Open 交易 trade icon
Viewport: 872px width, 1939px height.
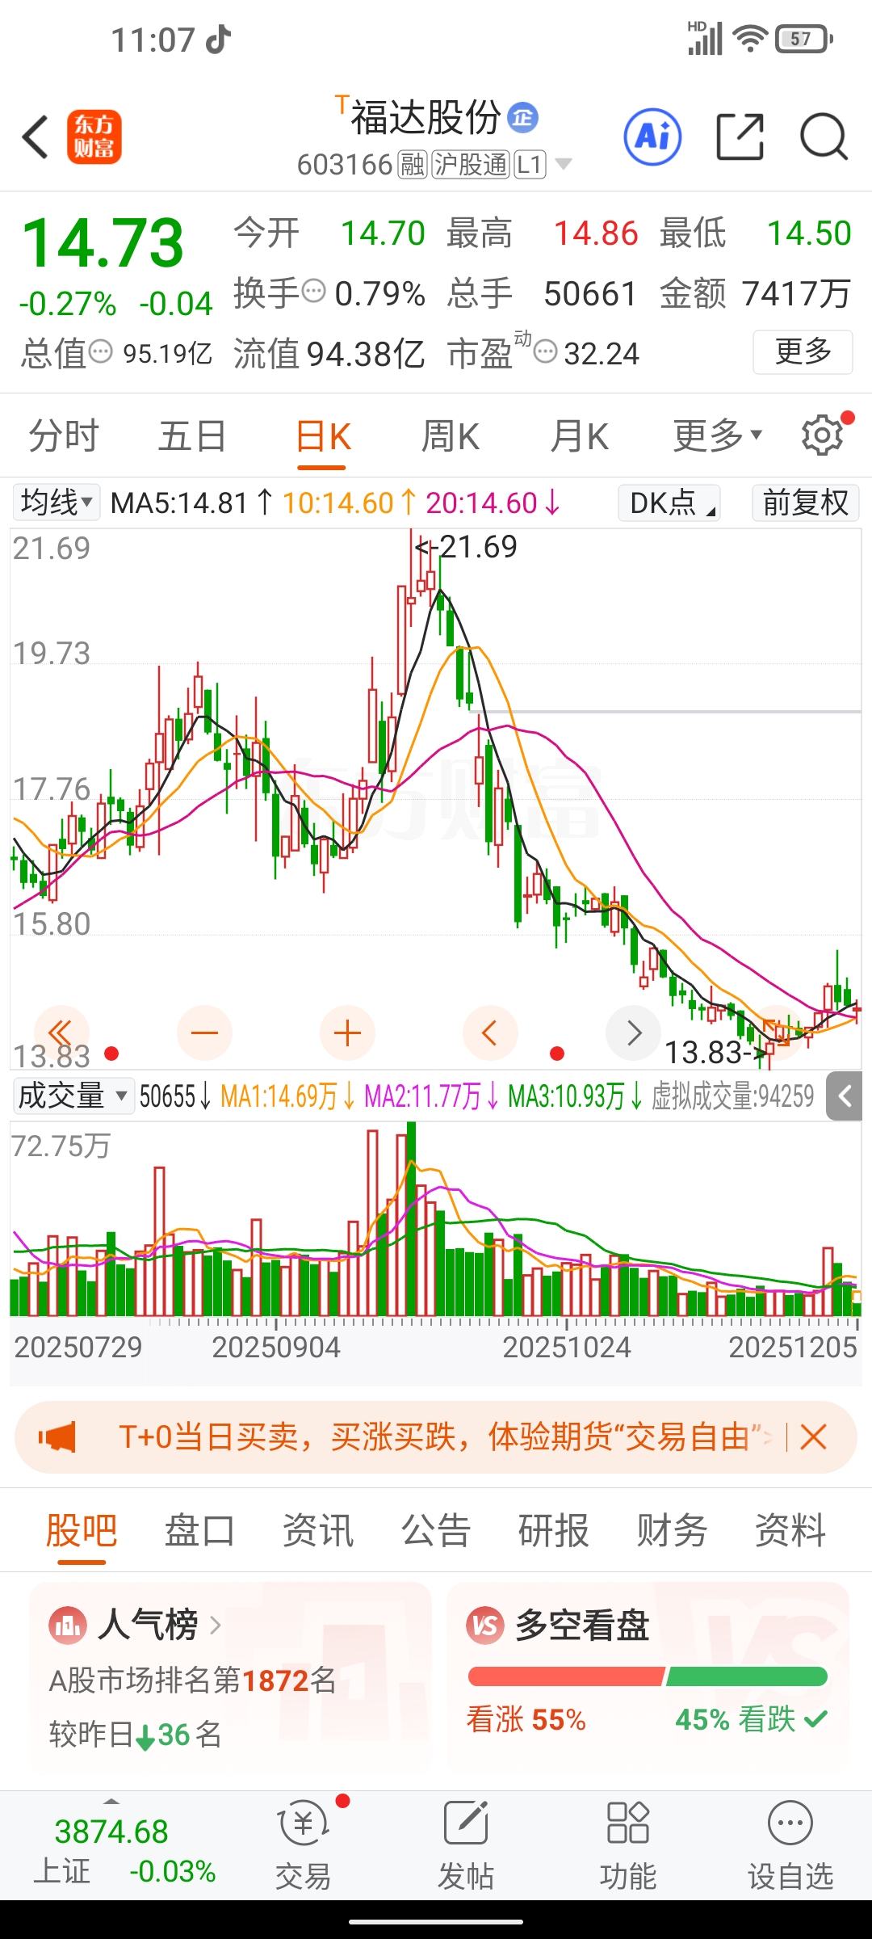(304, 1844)
